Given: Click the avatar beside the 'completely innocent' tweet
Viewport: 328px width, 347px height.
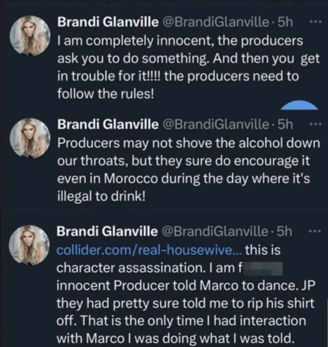Looking at the screenshot, I should tap(35, 37).
